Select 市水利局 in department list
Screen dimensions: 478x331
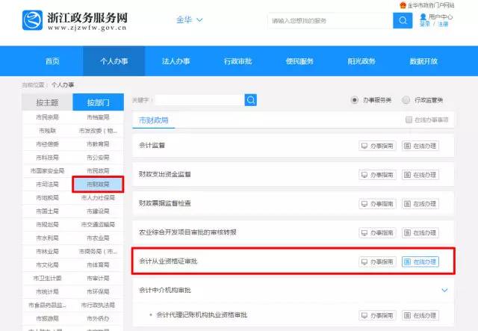tap(47, 238)
